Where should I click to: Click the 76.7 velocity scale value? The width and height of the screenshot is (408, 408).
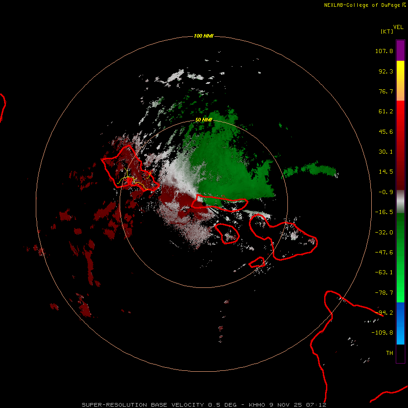tap(386, 91)
